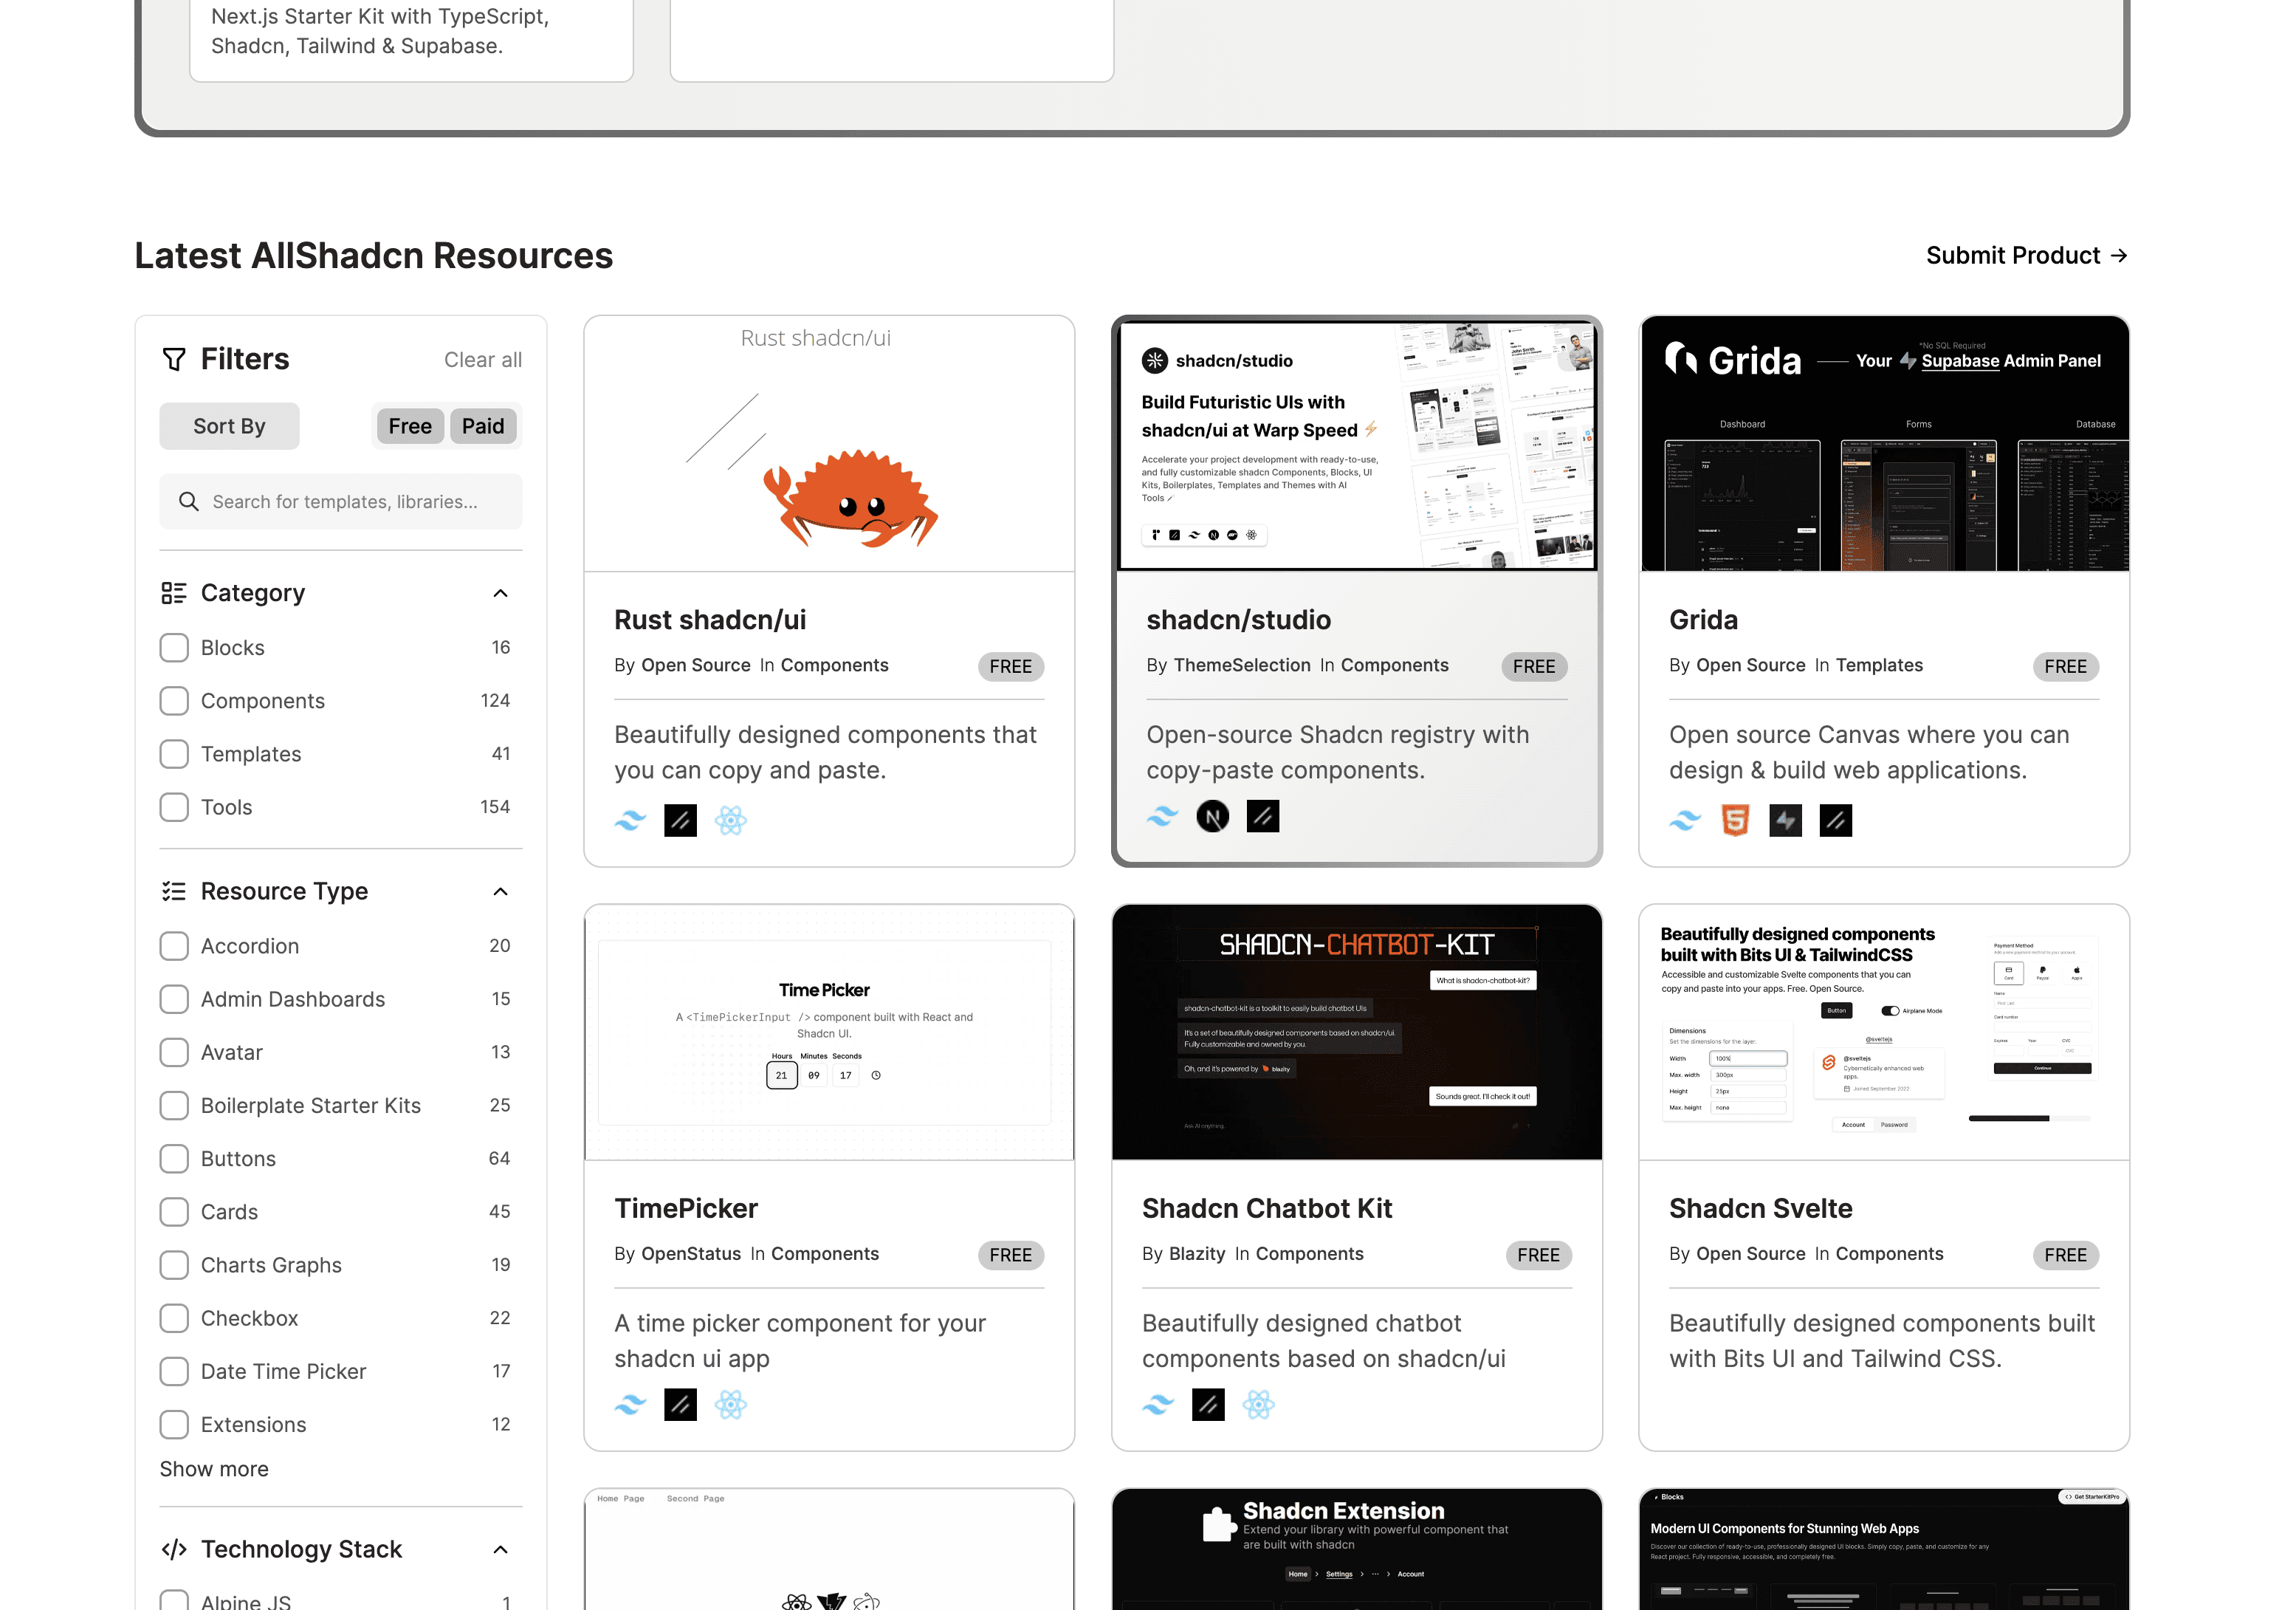Collapse the Category filter section
The height and width of the screenshot is (1610, 2296).
500,593
